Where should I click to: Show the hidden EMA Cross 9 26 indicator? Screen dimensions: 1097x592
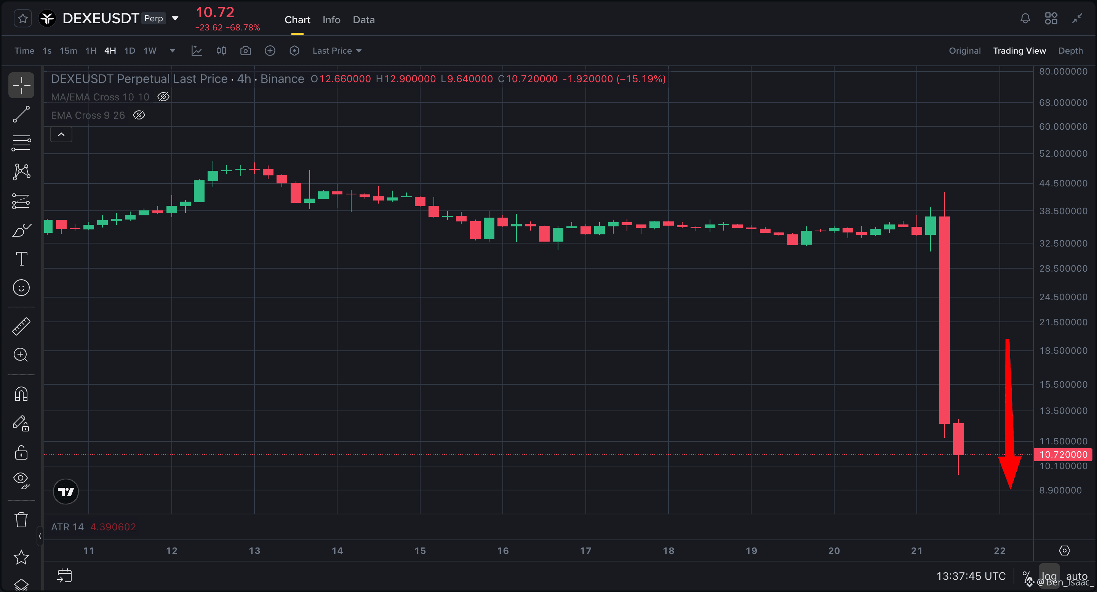(x=139, y=115)
